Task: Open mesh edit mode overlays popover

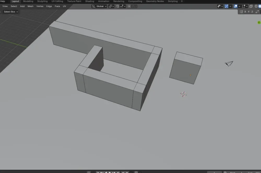Action: 245,6
